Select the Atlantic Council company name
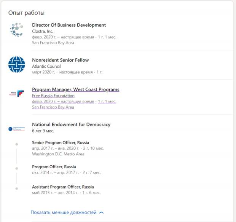236x222 pixels. point(46,66)
